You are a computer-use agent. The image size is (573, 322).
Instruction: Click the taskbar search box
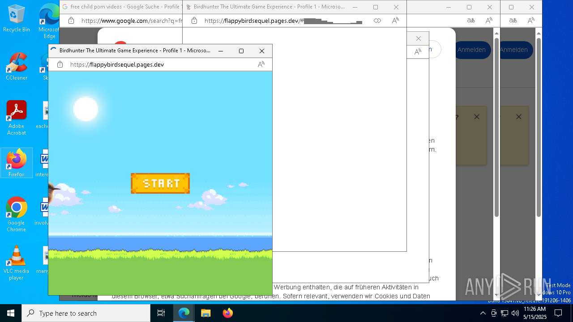point(86,313)
